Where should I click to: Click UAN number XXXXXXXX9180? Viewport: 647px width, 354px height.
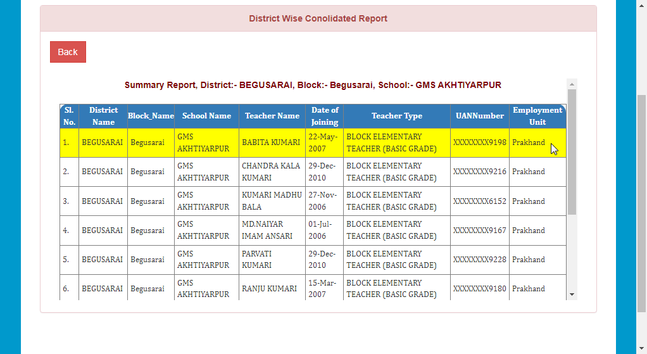point(480,288)
